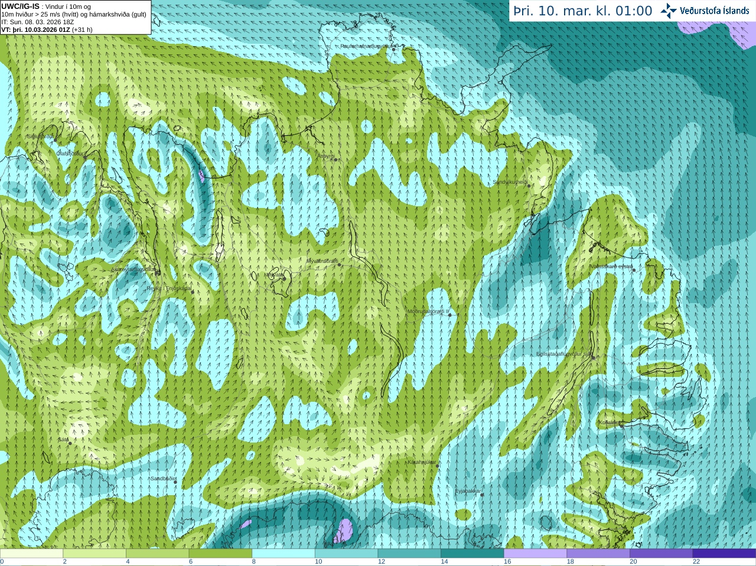Select the Kárahnjúkar station label
This screenshot has height=566, width=756.
(x=422, y=462)
